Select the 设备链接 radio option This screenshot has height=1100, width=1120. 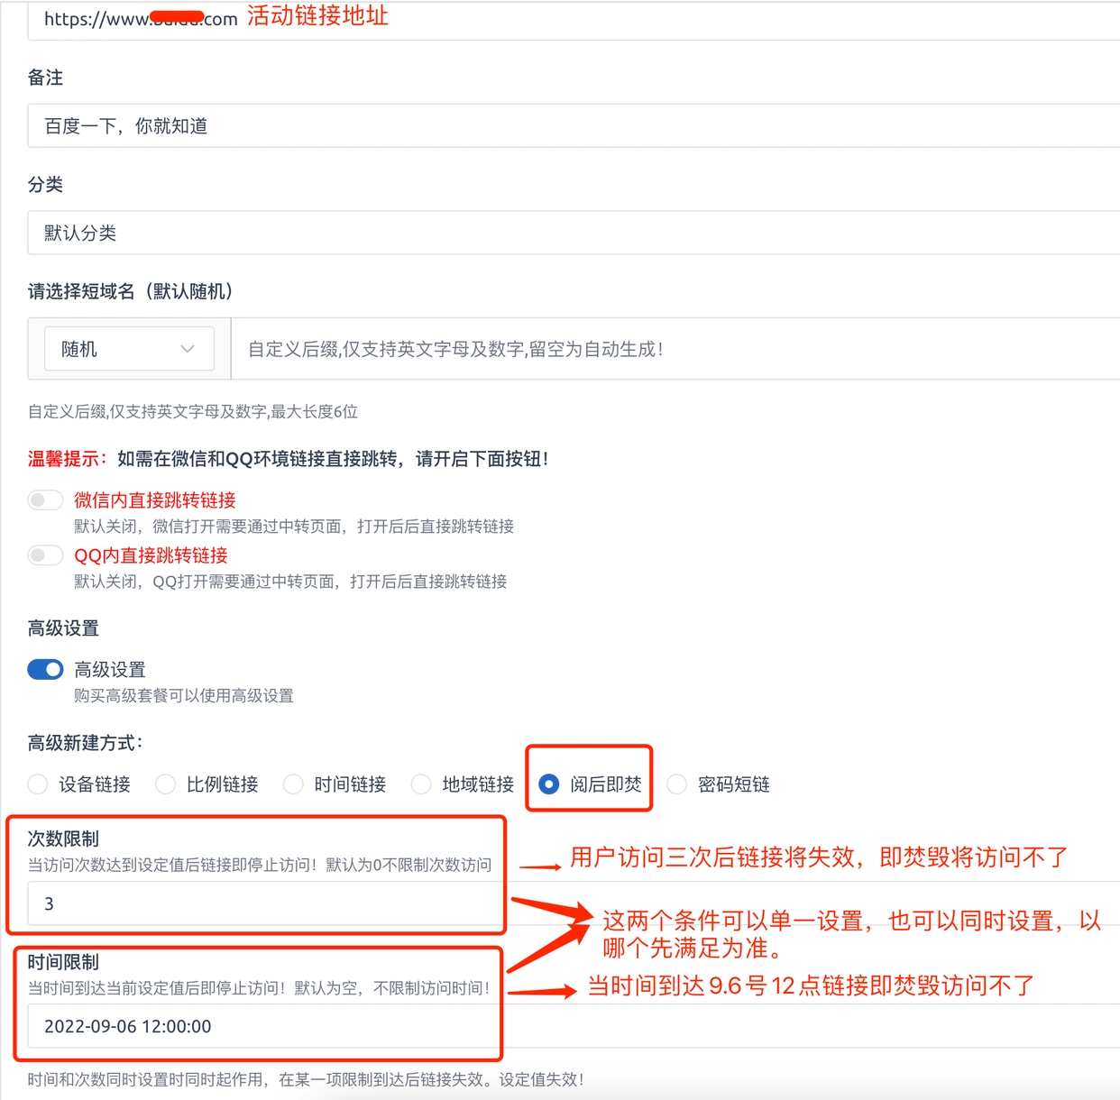[38, 784]
